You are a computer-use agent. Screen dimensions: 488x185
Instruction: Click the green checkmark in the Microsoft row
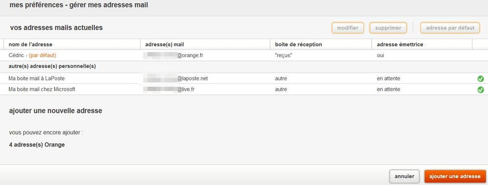(x=481, y=90)
